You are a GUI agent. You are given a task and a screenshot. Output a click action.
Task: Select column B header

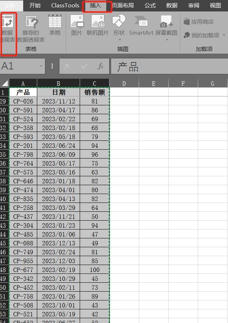(58, 83)
